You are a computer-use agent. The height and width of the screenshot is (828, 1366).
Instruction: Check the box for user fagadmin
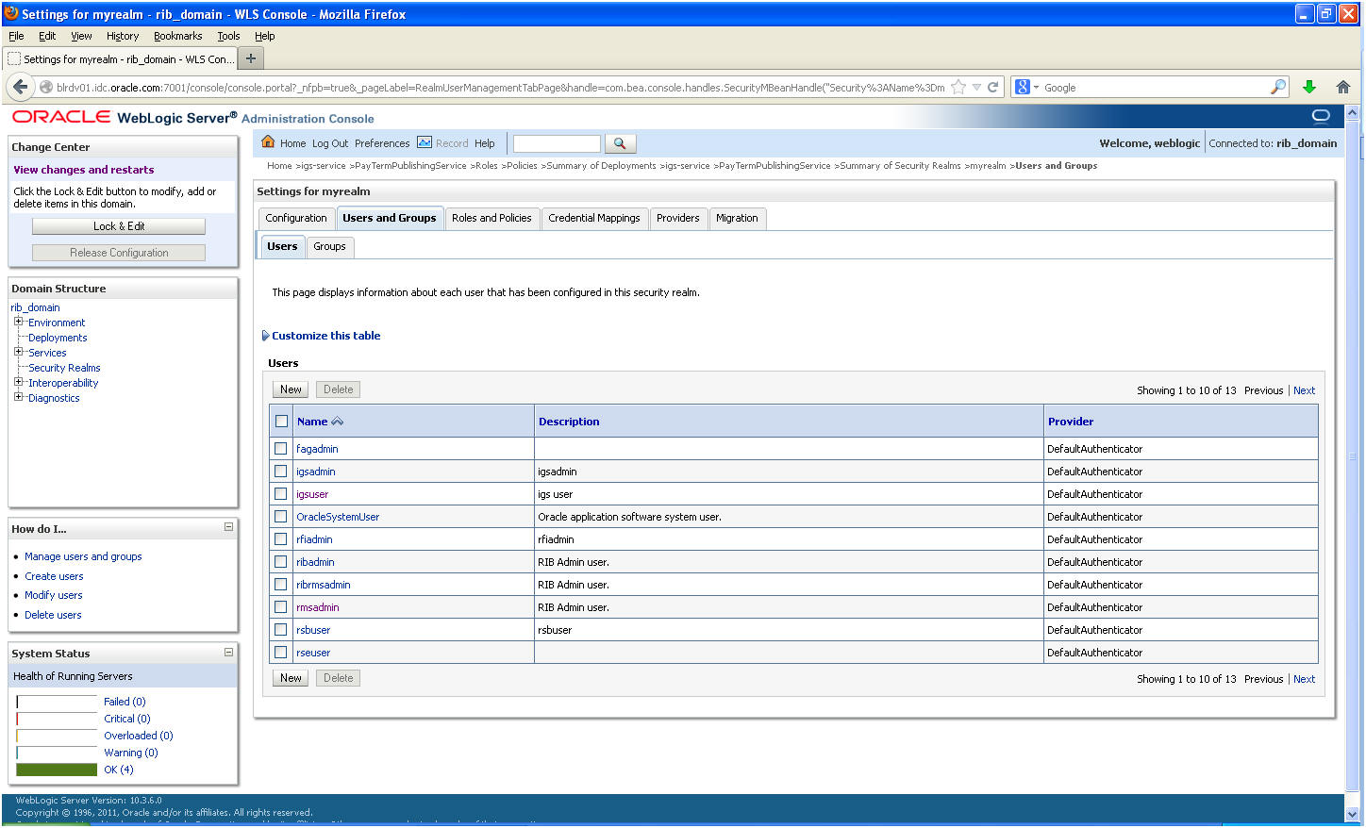coord(281,449)
